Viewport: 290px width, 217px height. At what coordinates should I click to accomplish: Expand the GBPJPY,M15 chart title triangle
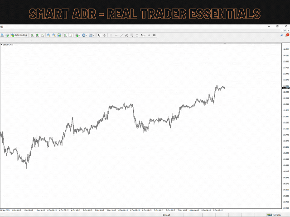click(1, 45)
